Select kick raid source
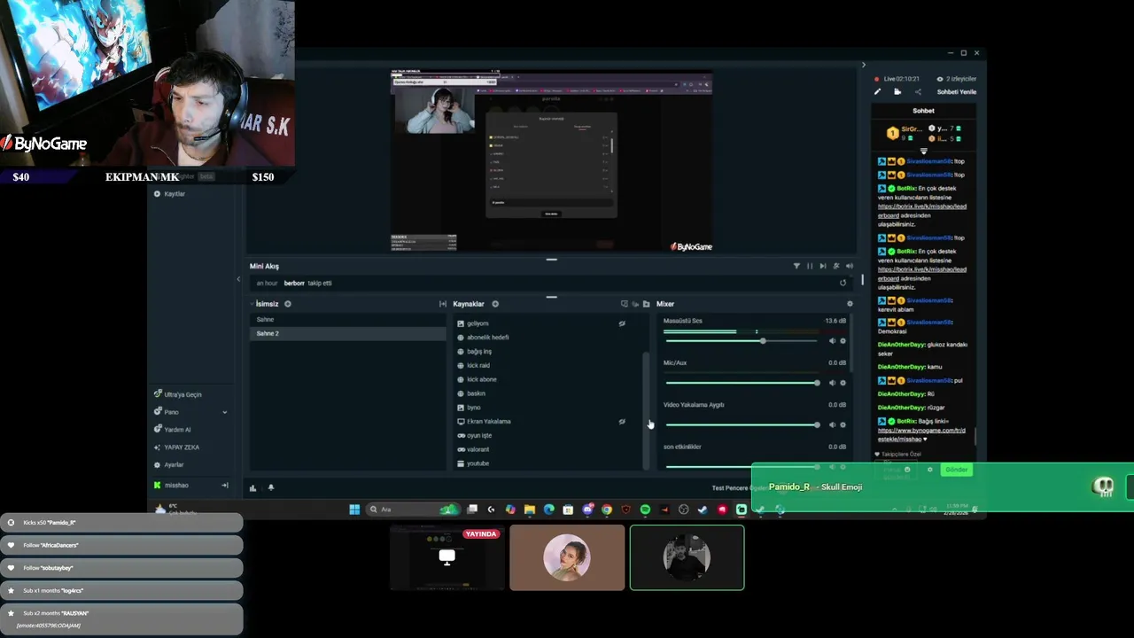 (478, 365)
